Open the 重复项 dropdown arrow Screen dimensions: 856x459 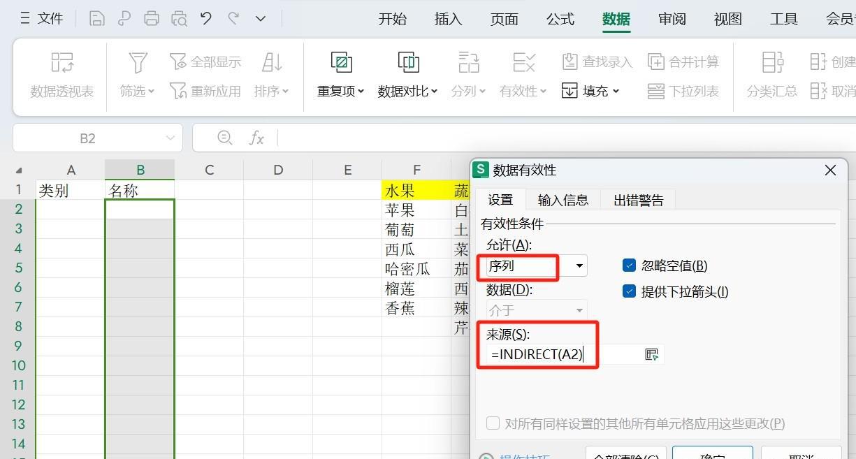point(361,92)
